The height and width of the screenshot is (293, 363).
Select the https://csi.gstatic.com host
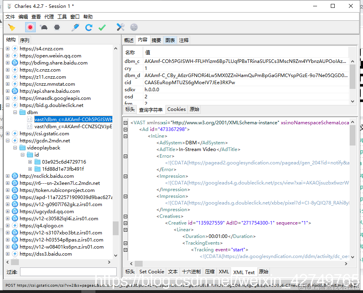point(44,133)
